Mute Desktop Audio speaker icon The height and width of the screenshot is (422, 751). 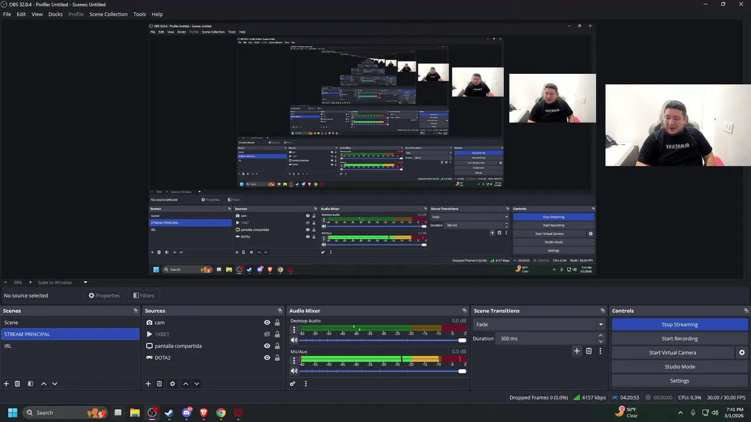294,340
